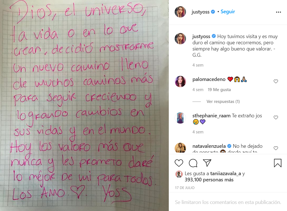Visit sthephanie_raam's profile via username
The height and width of the screenshot is (211, 287).
point(211,116)
